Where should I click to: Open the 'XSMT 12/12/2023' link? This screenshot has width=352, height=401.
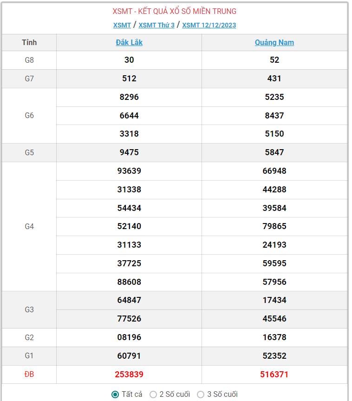[x=209, y=25]
